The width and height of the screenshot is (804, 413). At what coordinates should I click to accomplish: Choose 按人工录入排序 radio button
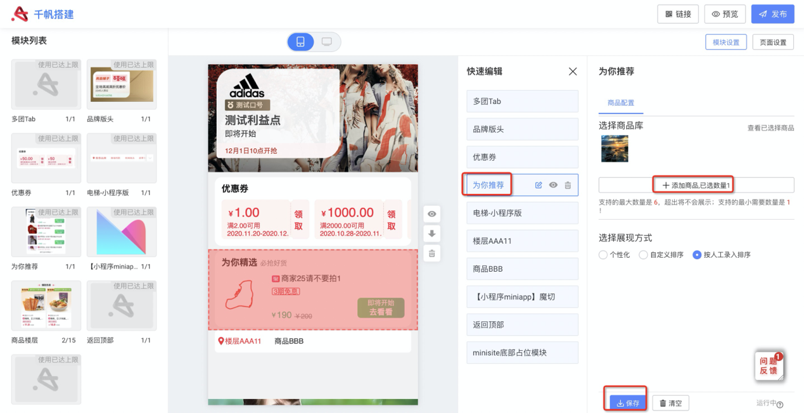[697, 255]
